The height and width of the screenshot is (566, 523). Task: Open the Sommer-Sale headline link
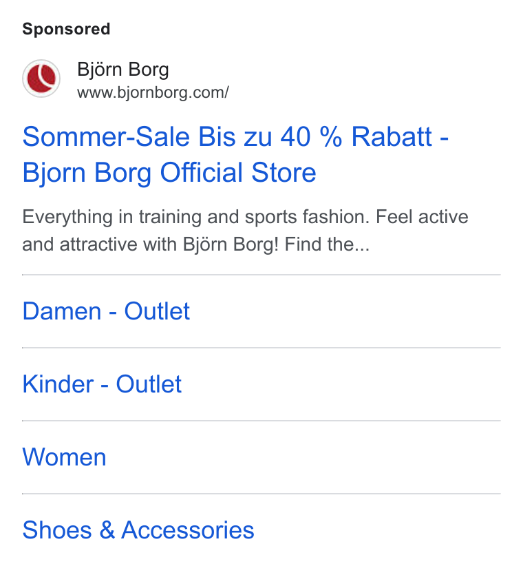tap(235, 154)
